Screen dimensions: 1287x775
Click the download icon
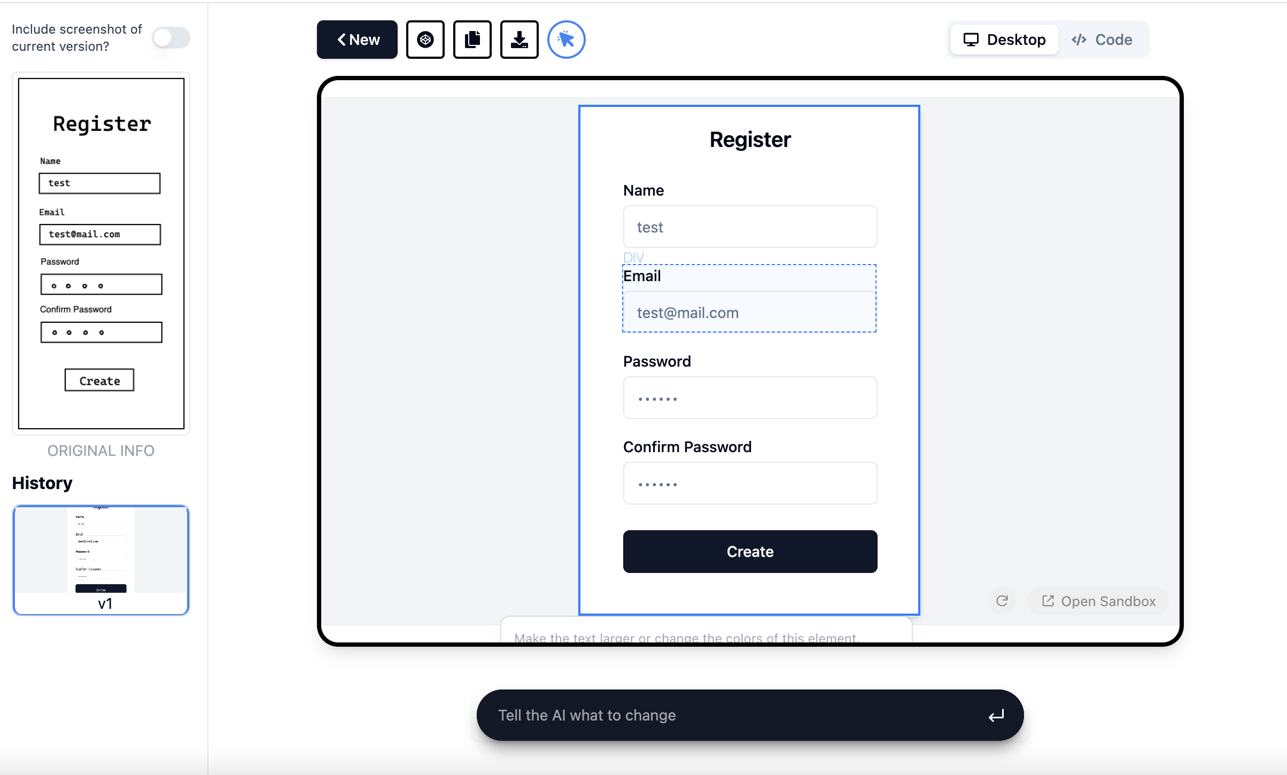[520, 40]
